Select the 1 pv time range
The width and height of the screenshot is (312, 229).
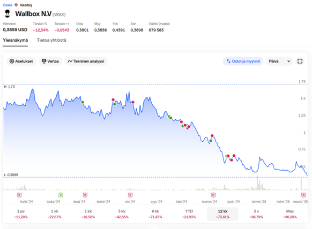(21, 214)
